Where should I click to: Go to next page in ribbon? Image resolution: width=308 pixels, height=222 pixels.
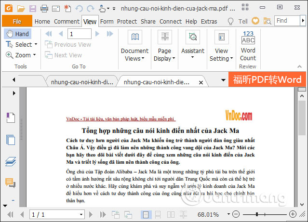[97, 34]
